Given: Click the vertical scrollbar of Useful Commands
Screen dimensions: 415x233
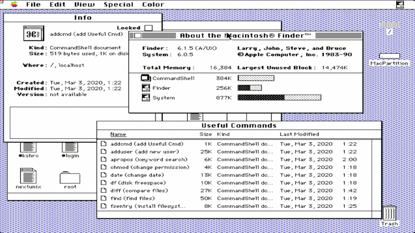Looking at the screenshot, I should coord(377,175).
